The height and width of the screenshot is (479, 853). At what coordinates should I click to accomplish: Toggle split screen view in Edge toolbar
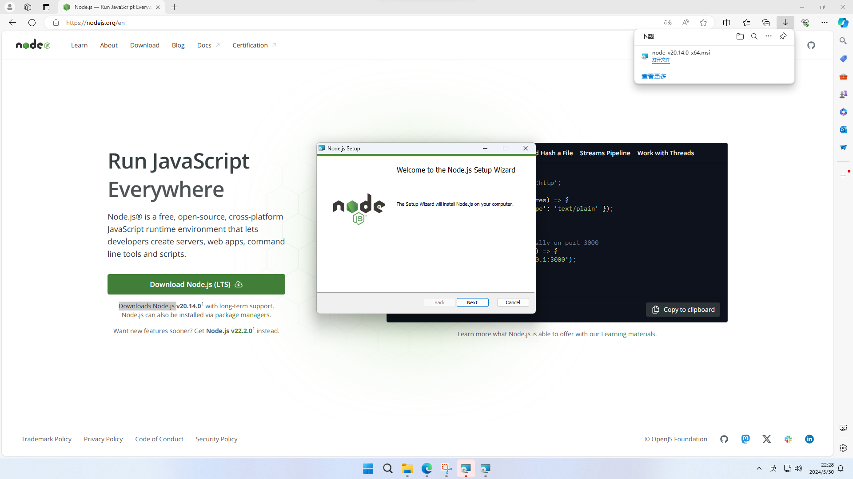tap(726, 23)
